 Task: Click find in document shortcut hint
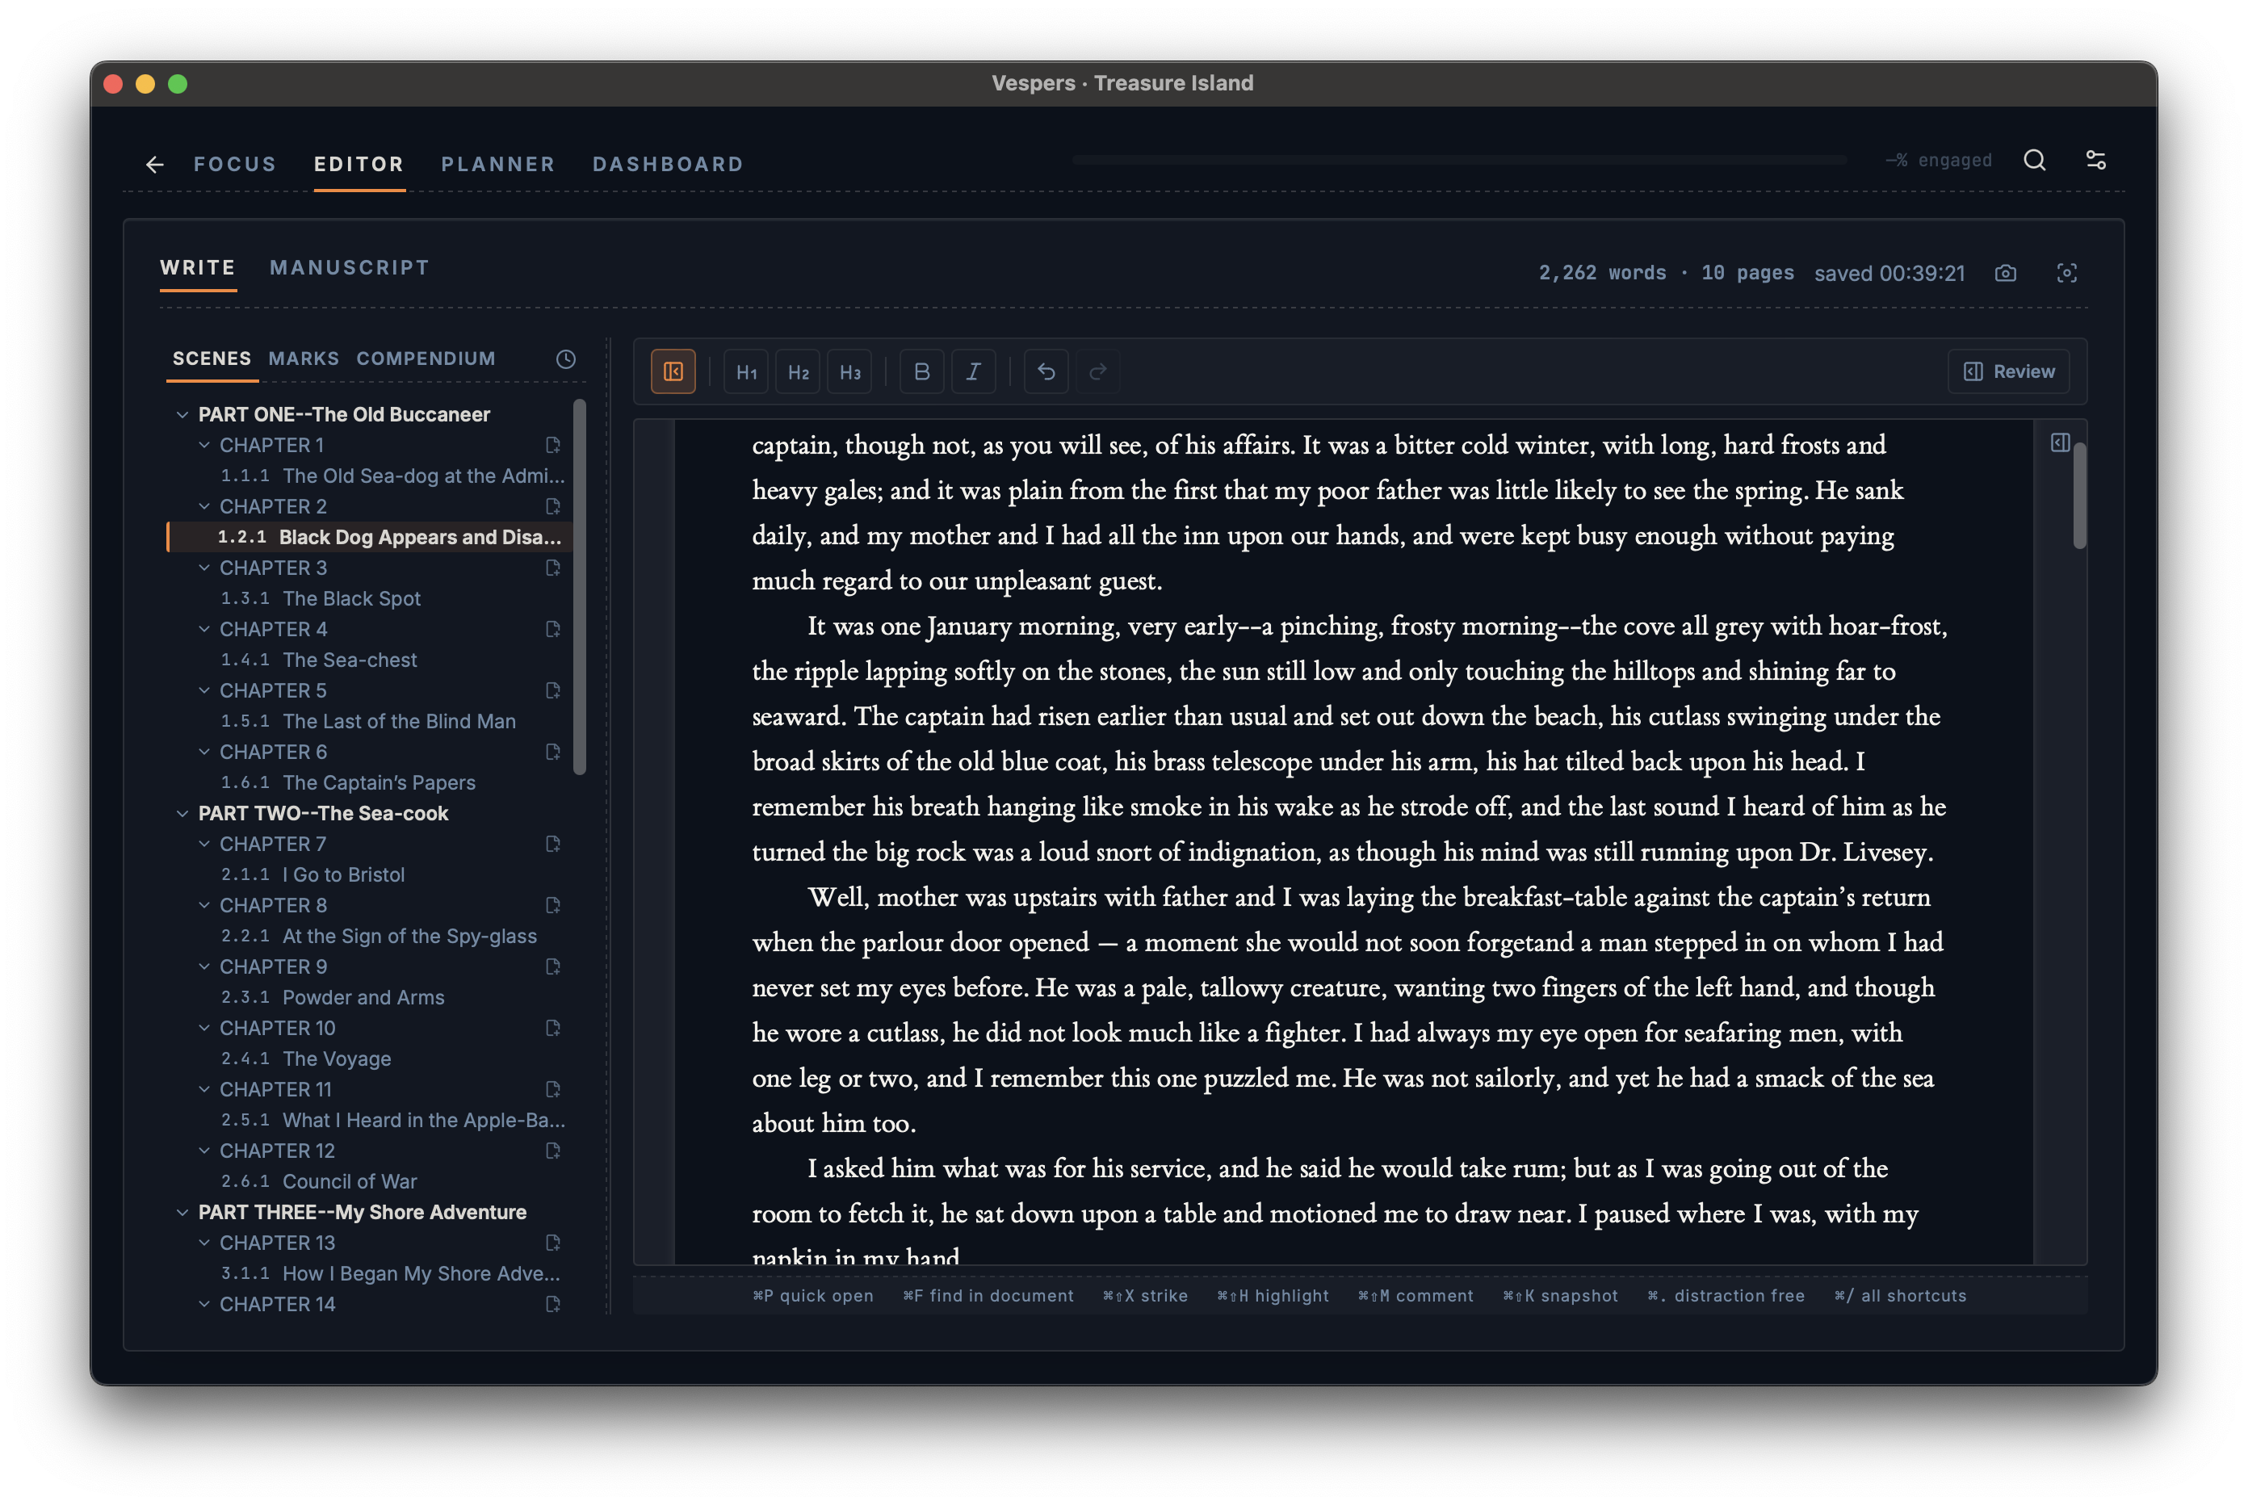click(x=988, y=1297)
